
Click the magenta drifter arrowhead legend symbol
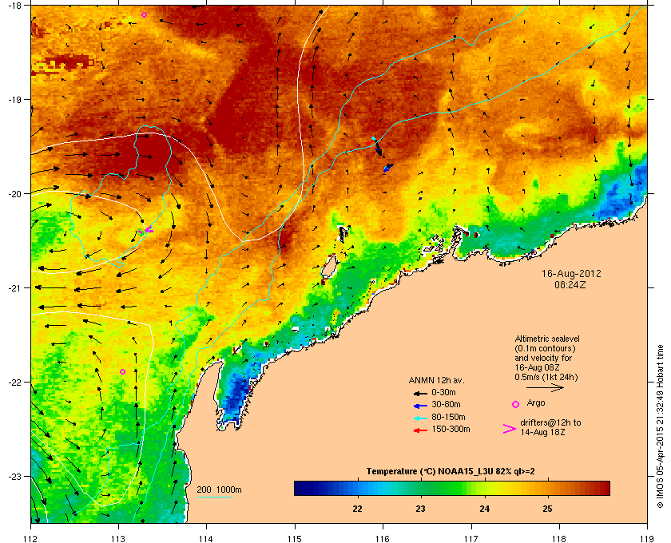tap(509, 429)
